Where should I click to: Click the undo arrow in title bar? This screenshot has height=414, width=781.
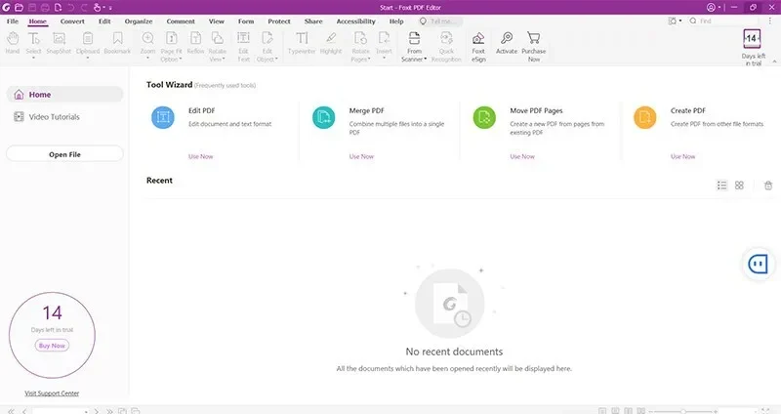(x=70, y=8)
